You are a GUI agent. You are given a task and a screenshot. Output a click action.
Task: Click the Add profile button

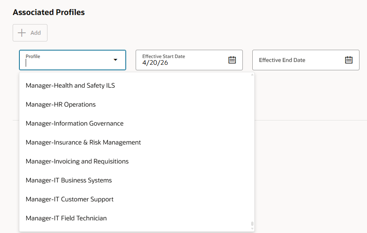pos(30,33)
